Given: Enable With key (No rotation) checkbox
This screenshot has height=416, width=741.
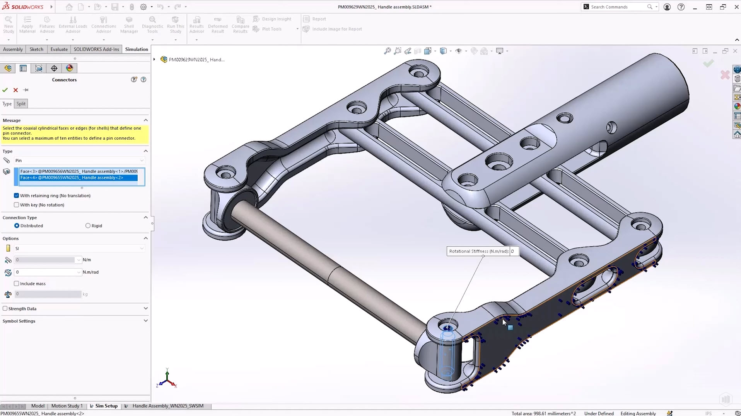Looking at the screenshot, I should 17,205.
